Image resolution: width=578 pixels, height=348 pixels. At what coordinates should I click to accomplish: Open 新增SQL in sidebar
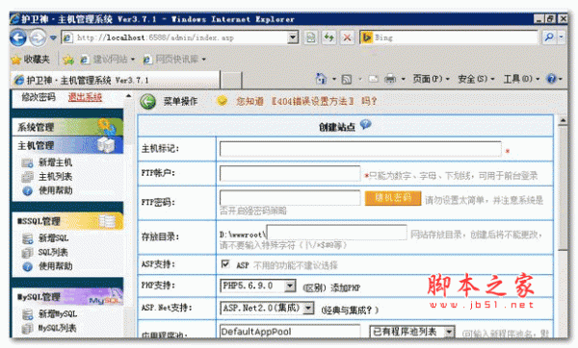click(x=53, y=238)
